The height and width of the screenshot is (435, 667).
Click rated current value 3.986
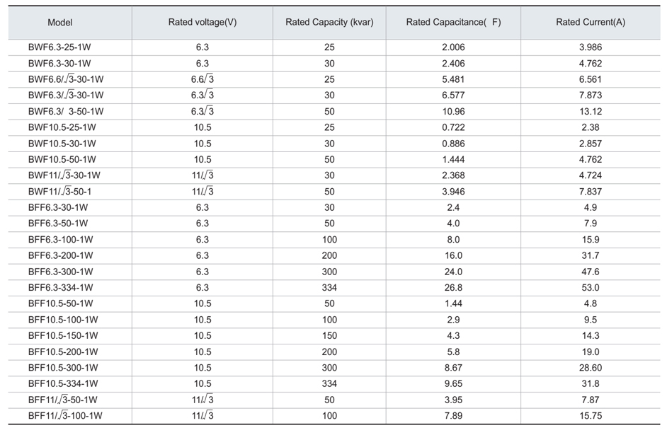tap(591, 47)
